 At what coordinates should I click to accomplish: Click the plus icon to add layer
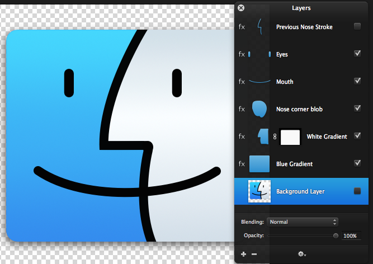point(243,254)
